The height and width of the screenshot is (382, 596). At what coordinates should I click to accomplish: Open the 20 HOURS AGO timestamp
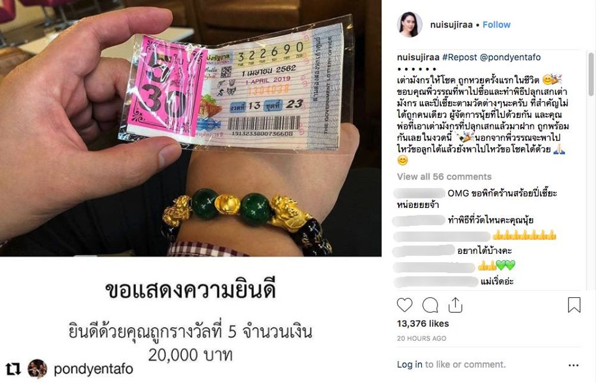421,338
